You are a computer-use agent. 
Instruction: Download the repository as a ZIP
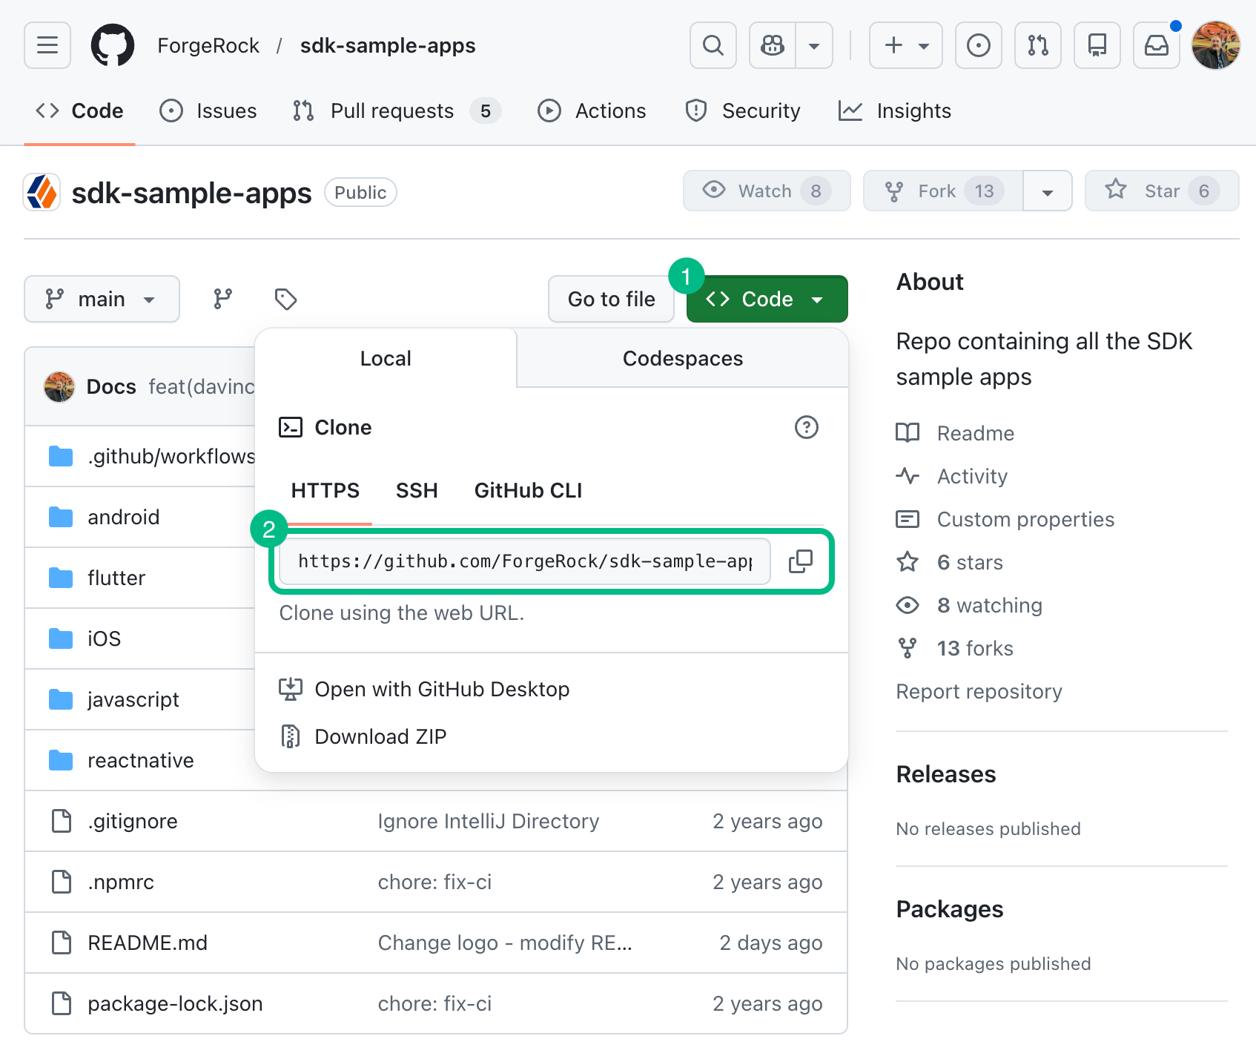(x=380, y=736)
